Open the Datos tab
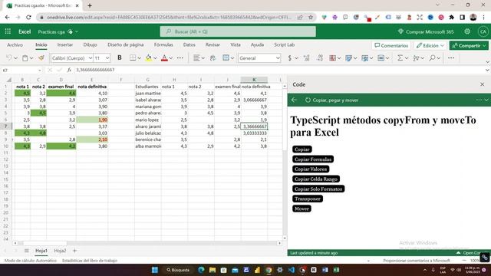Screen dimensions: 491x276 (x=189, y=44)
